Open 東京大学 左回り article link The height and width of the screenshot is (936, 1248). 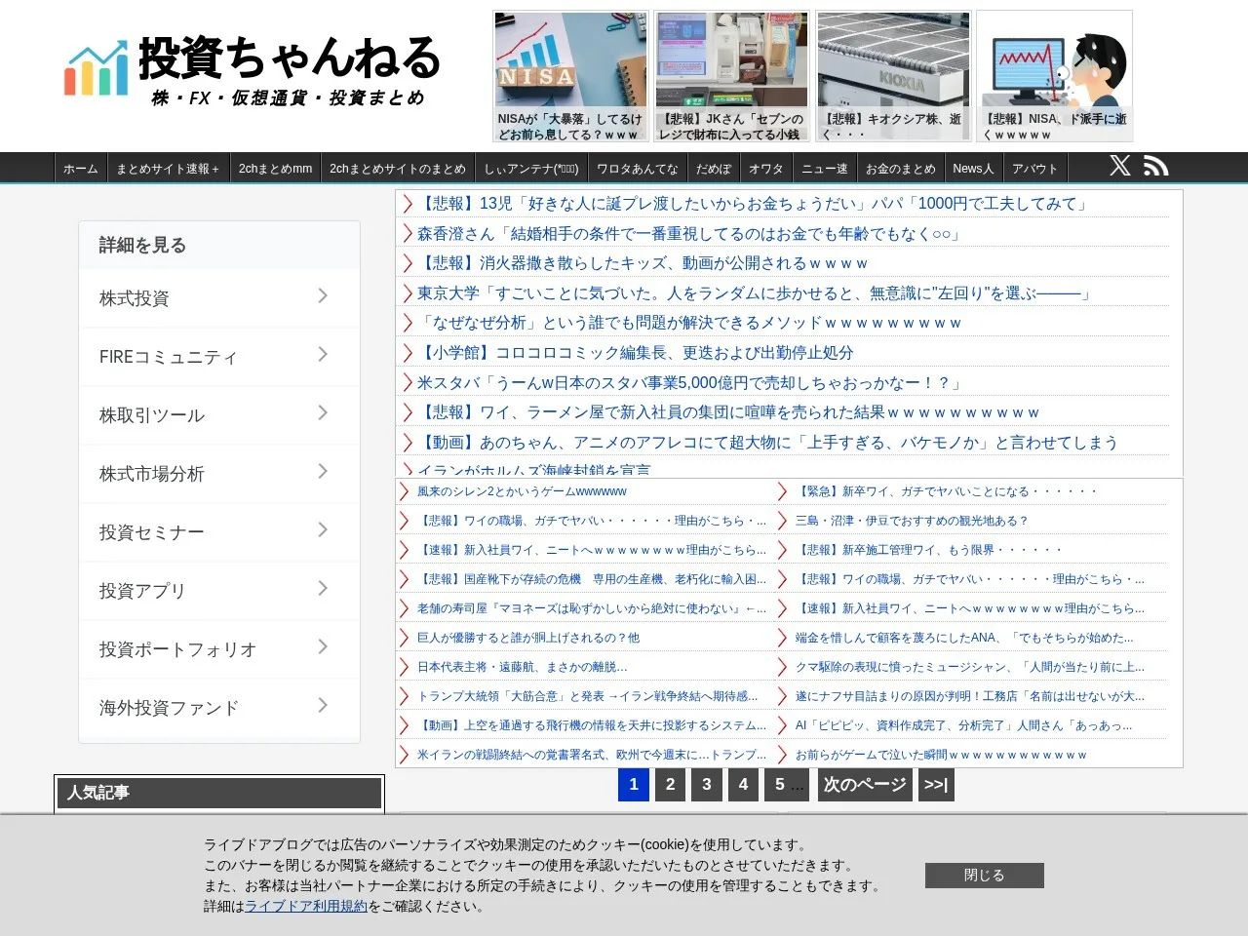coord(756,293)
